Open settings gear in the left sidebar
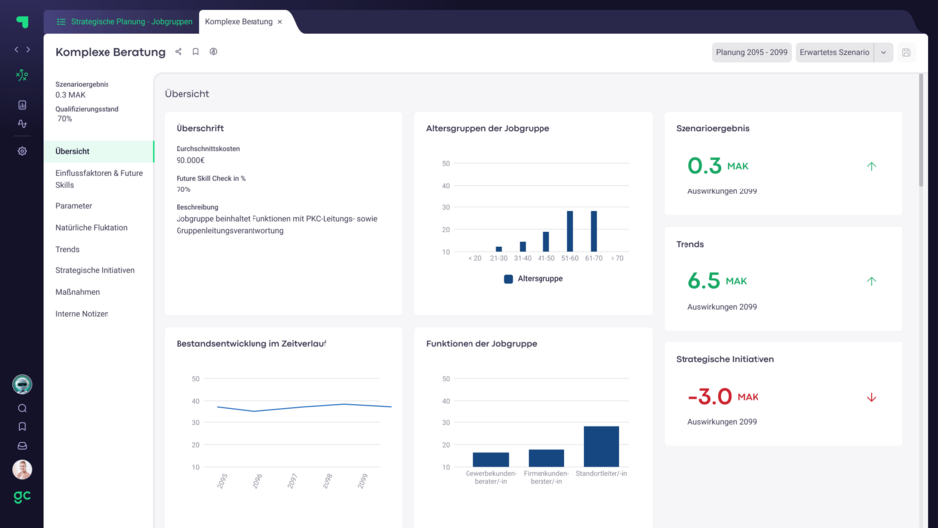 click(x=22, y=151)
